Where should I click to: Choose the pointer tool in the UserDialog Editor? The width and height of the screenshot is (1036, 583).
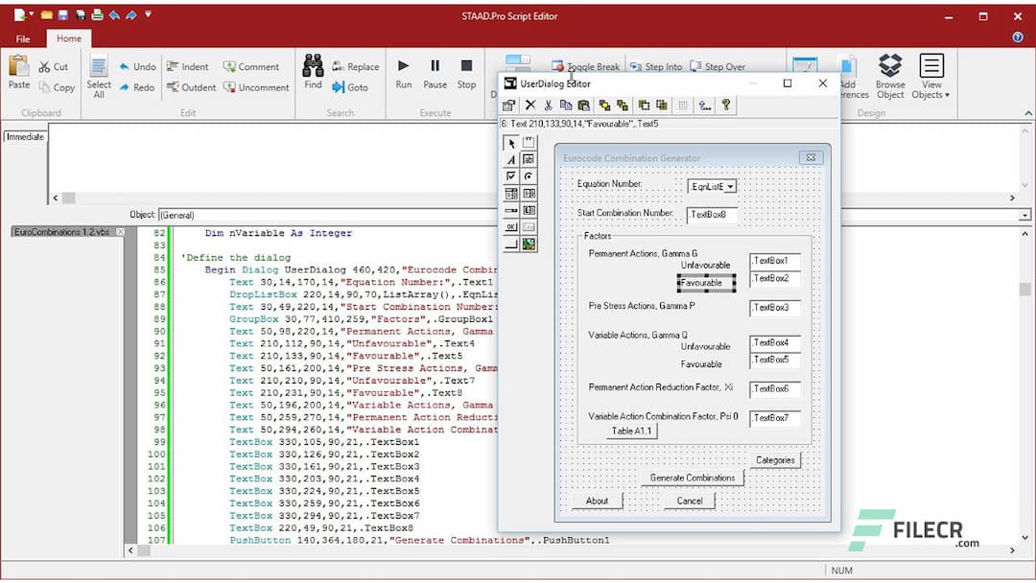[x=511, y=143]
